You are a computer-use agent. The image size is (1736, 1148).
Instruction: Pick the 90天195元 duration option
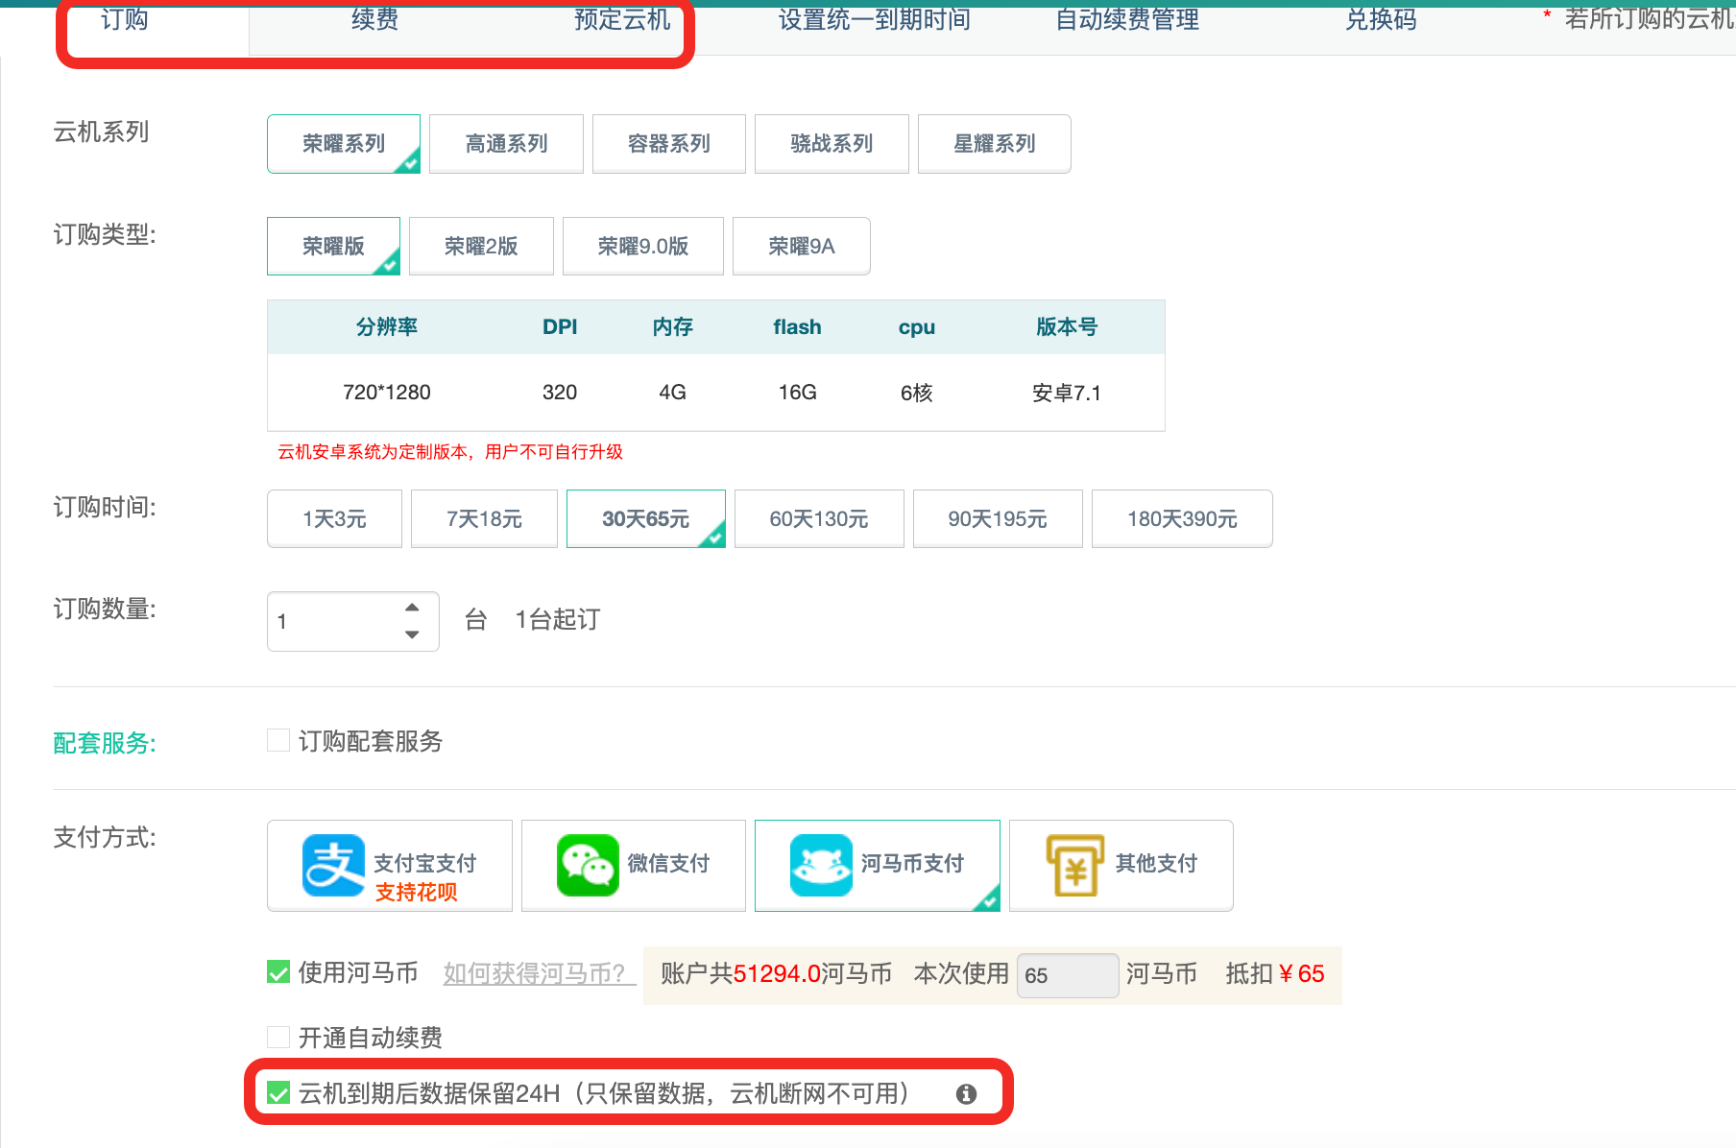pyautogui.click(x=997, y=519)
